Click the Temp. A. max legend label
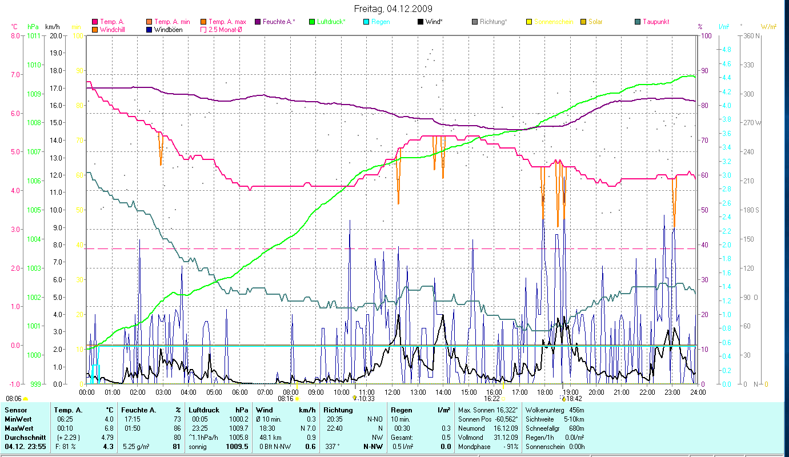This screenshot has width=789, height=457. pos(227,22)
